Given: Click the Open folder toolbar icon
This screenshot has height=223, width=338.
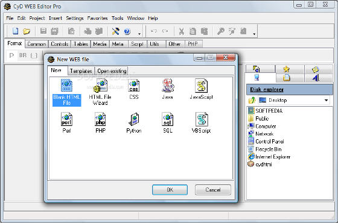Looking at the screenshot, I should [27, 31].
